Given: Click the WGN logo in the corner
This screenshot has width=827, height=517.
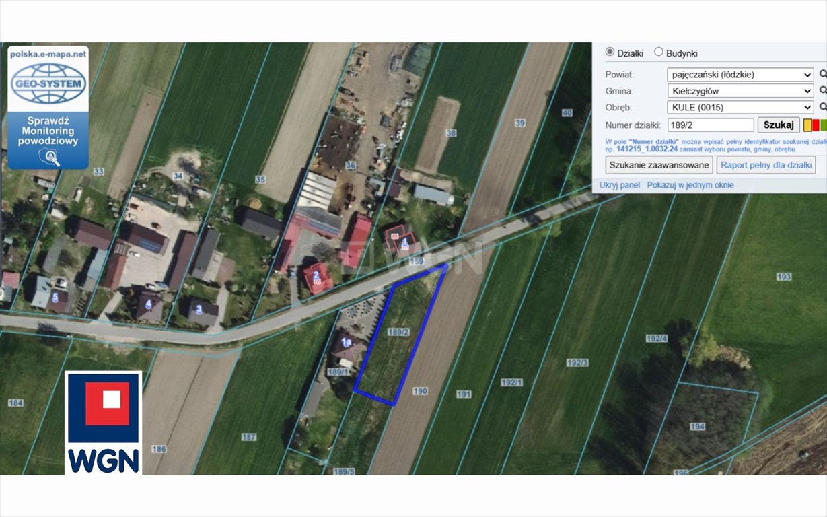Looking at the screenshot, I should click(x=102, y=421).
